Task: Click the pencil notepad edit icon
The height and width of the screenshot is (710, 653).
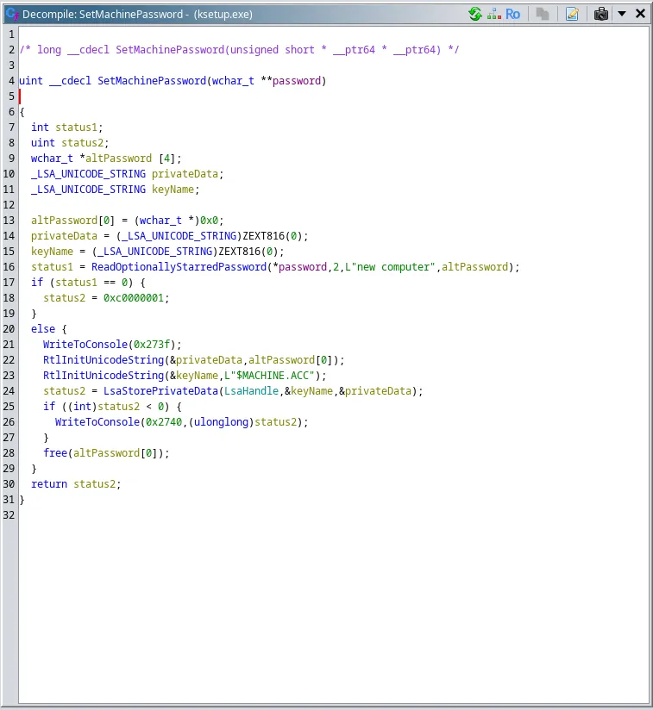Action: tap(572, 14)
